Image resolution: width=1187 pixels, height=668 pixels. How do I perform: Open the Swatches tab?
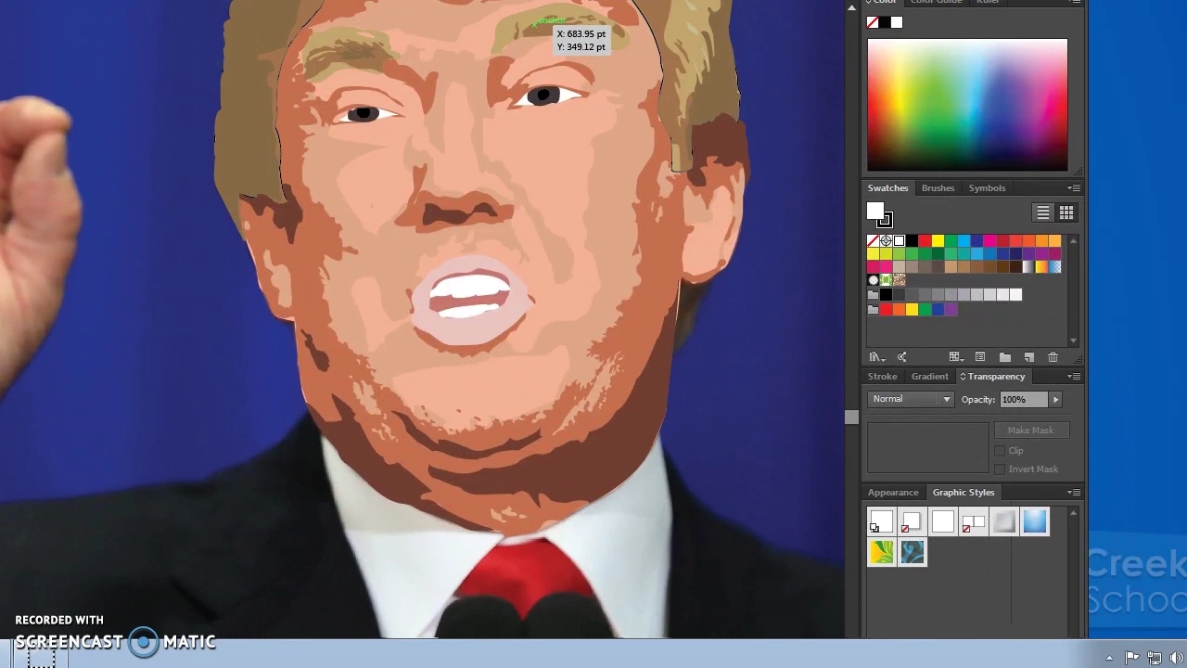coord(887,188)
